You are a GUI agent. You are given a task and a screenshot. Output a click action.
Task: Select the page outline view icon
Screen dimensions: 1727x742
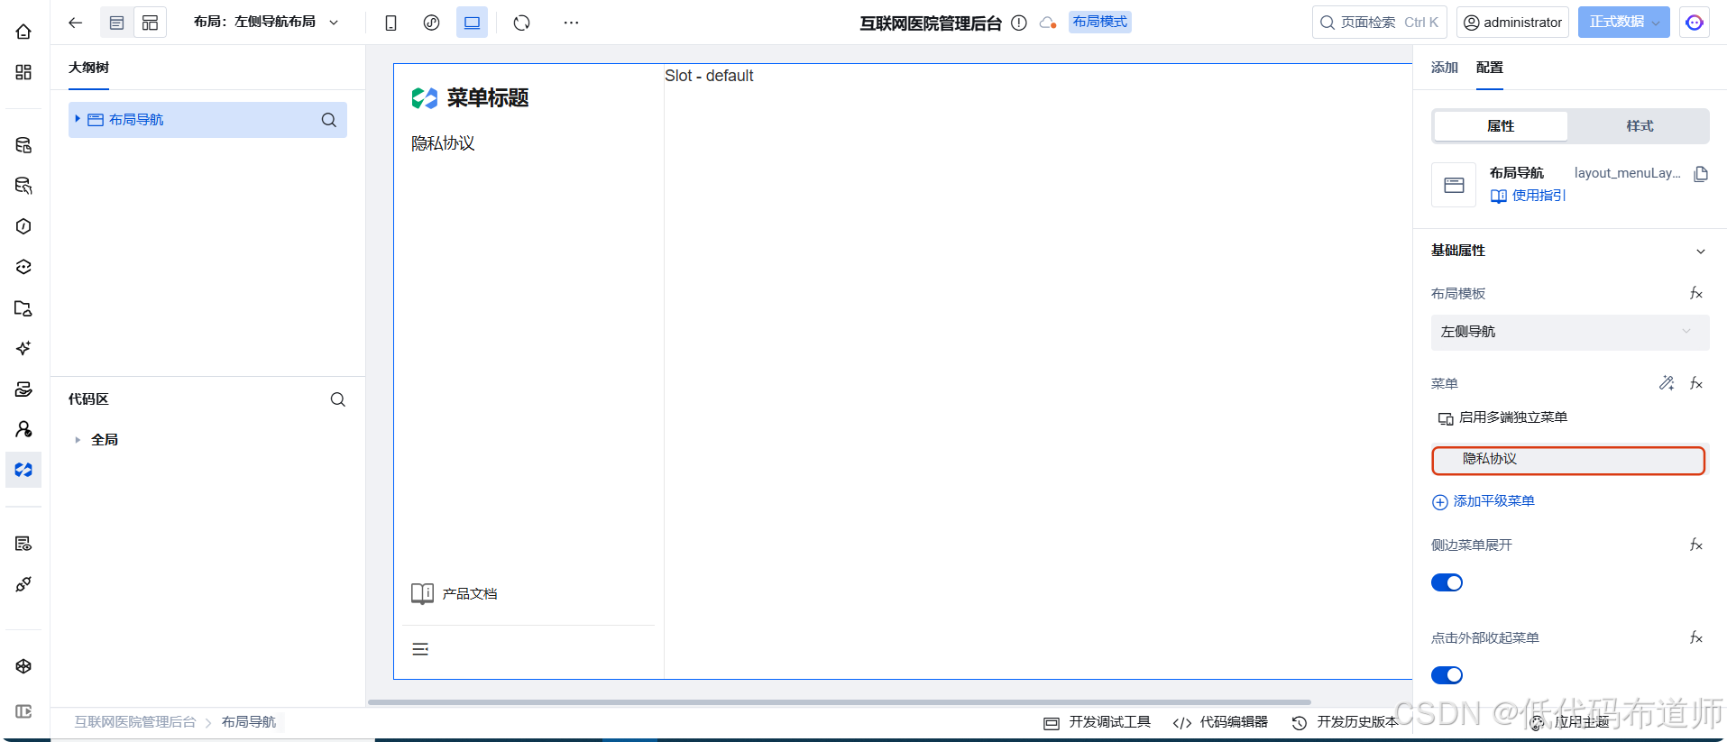116,23
